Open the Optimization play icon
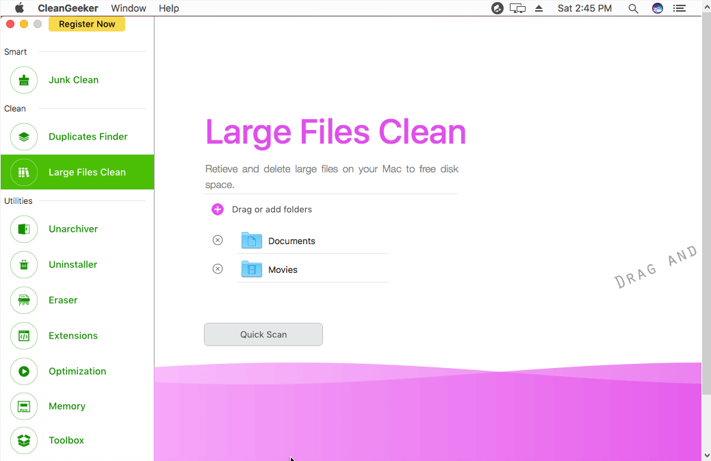Screen dimensions: 711x461 pos(24,371)
